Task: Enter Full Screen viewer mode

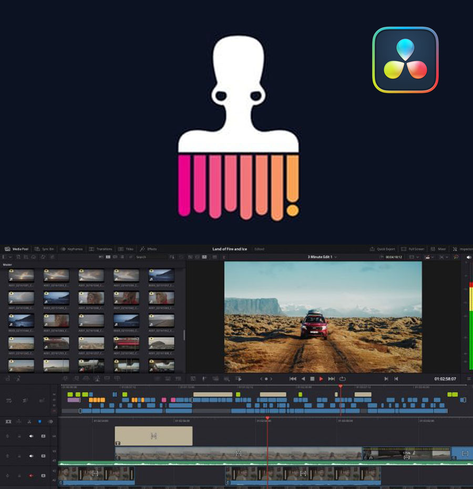Action: pos(413,249)
